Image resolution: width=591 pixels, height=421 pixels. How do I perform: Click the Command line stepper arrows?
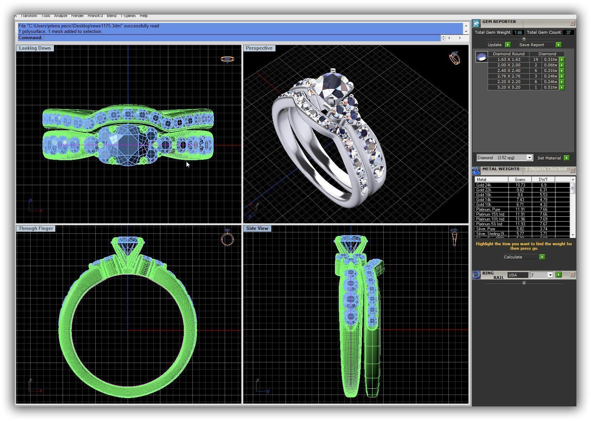click(443, 38)
